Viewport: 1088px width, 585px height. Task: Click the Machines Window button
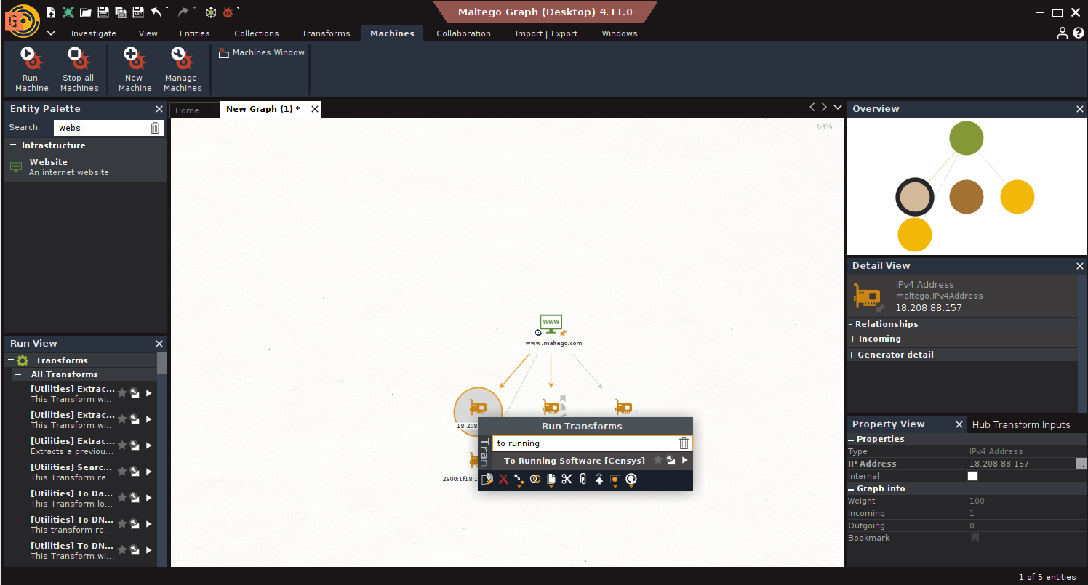coord(262,52)
